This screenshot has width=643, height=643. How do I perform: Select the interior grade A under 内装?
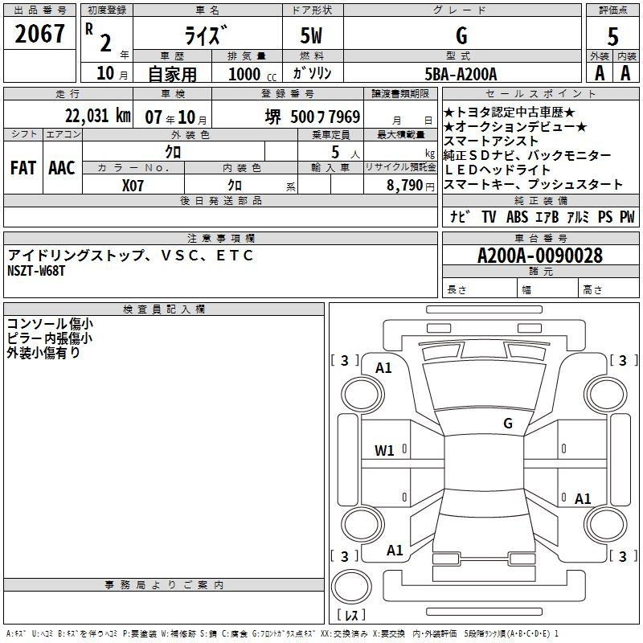click(626, 73)
